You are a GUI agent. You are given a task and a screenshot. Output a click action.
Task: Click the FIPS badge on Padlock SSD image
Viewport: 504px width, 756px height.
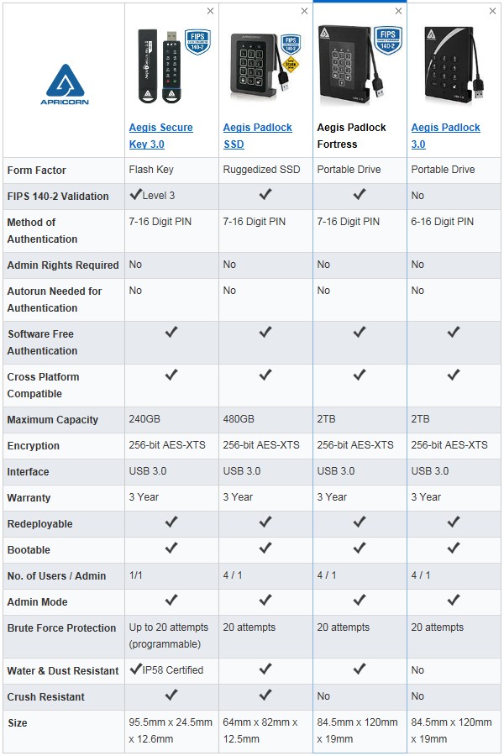291,44
